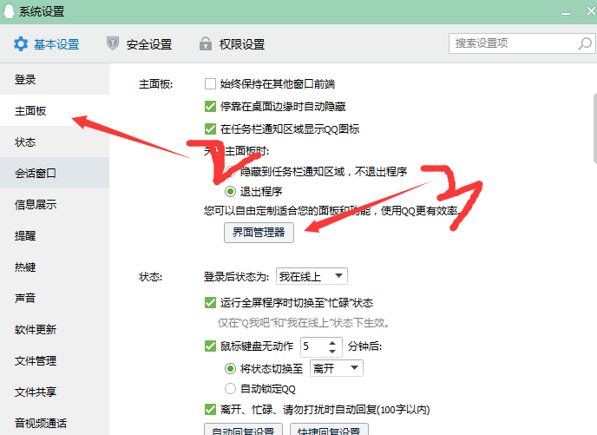The width and height of the screenshot is (597, 435).
Task: Enable 始终保持在其他窗口前端 checkbox
Action: tap(210, 84)
